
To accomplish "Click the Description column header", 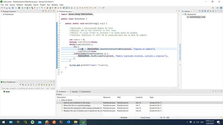I will pyautogui.click(x=61, y=97).
